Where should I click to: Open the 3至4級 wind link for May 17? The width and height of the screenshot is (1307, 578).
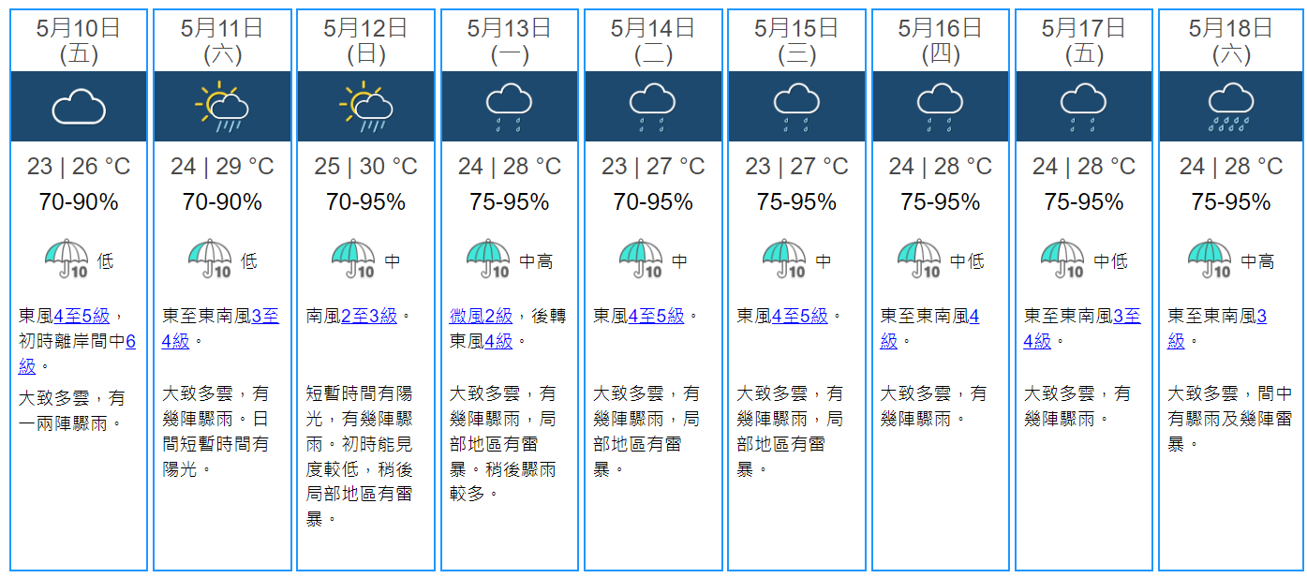pos(1127,317)
